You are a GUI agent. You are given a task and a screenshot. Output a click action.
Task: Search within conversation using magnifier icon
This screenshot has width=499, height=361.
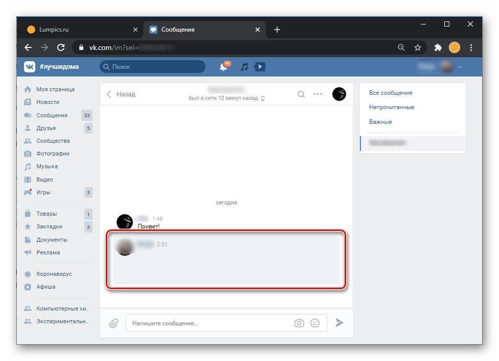[301, 94]
